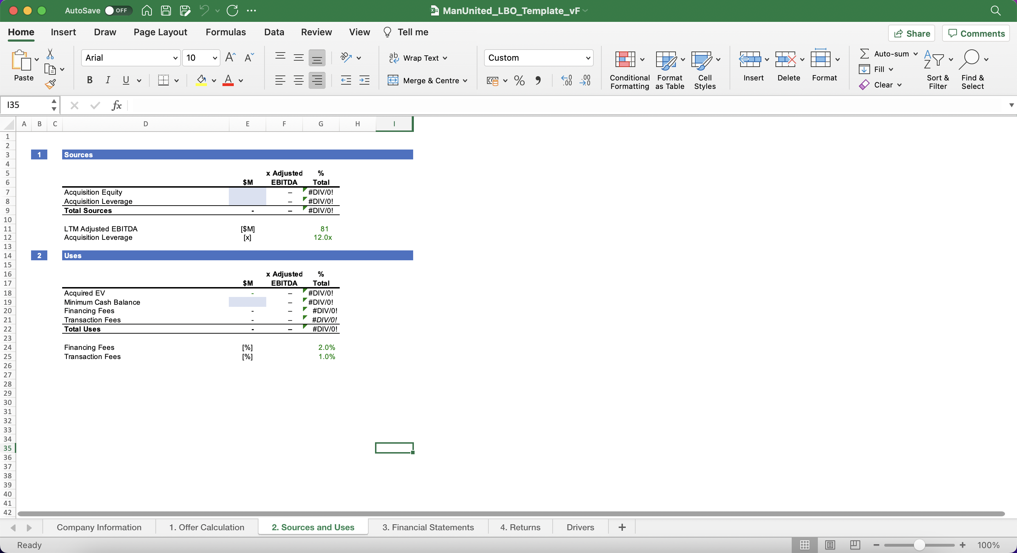The height and width of the screenshot is (553, 1017).
Task: Open Conditional Formatting menu
Action: tap(629, 70)
